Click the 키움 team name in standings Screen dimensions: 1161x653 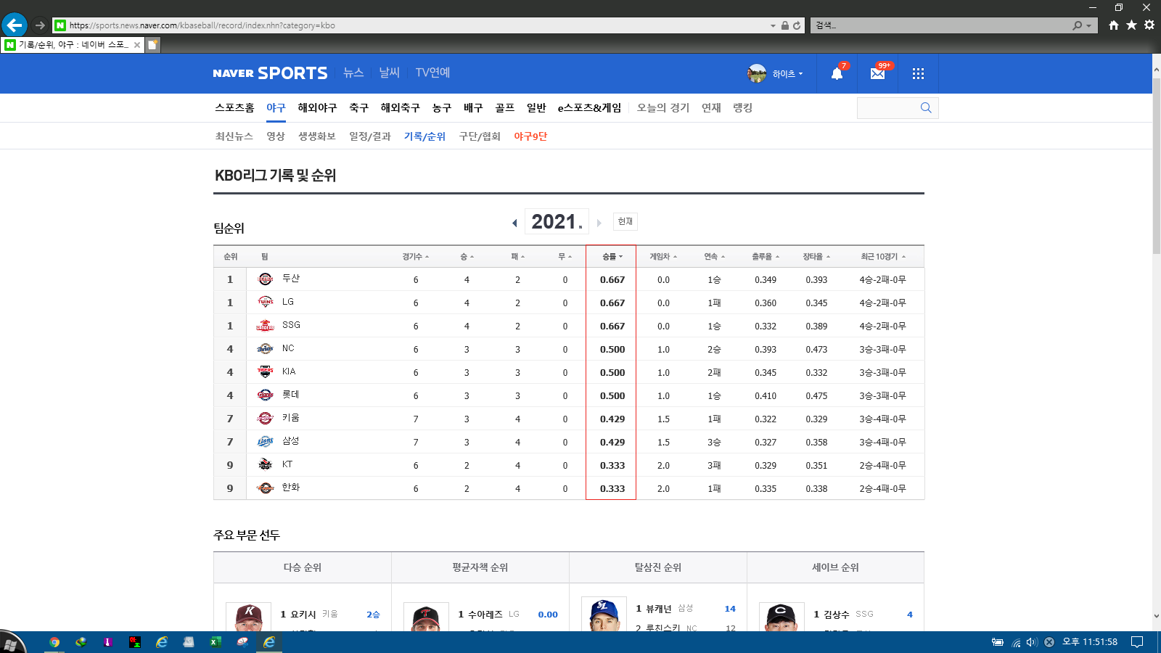(x=290, y=418)
